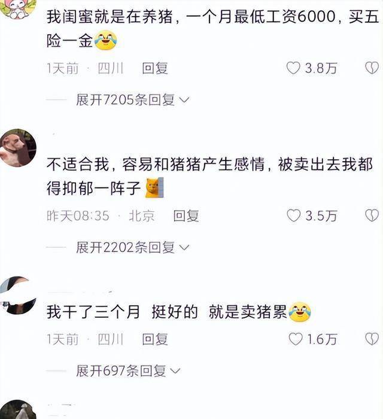
Task: Open the dog avatar profile
Action: (x=18, y=147)
